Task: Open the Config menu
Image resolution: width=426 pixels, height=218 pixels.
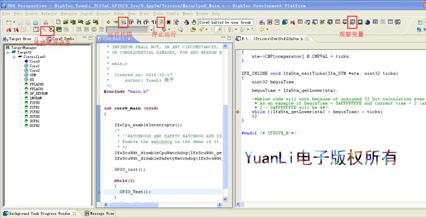Action: (173, 14)
